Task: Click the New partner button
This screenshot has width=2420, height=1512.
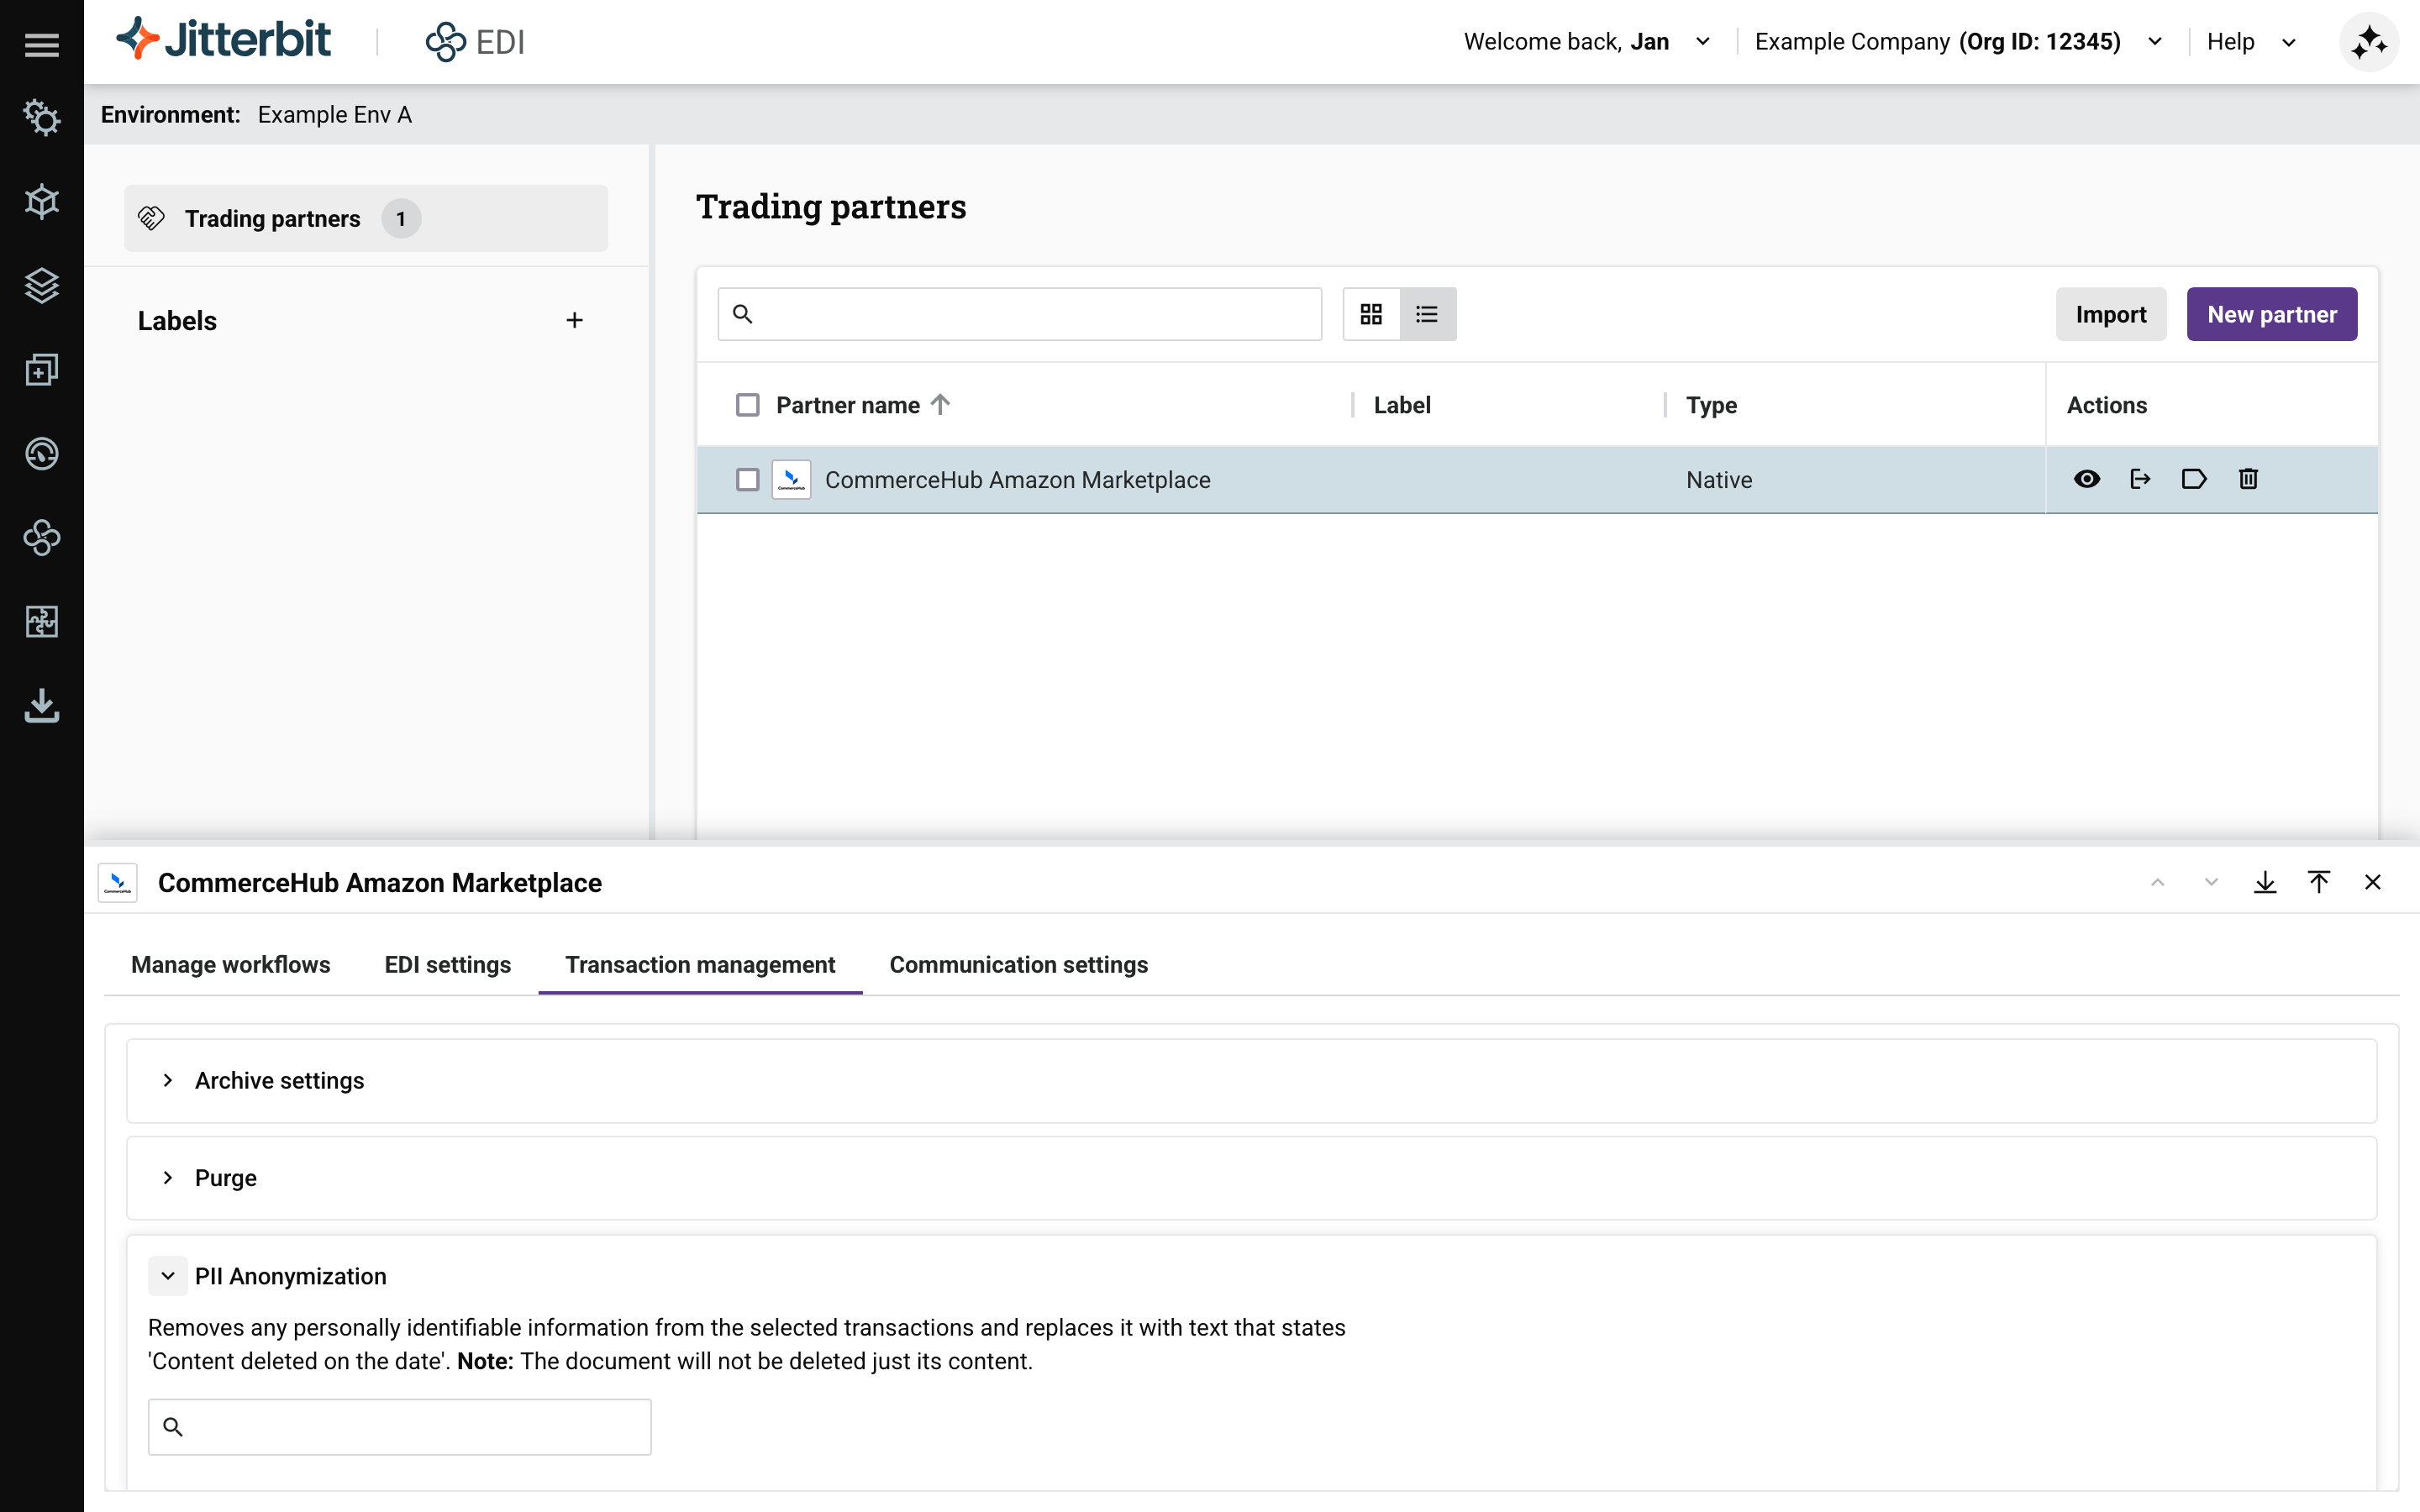Action: point(2271,314)
